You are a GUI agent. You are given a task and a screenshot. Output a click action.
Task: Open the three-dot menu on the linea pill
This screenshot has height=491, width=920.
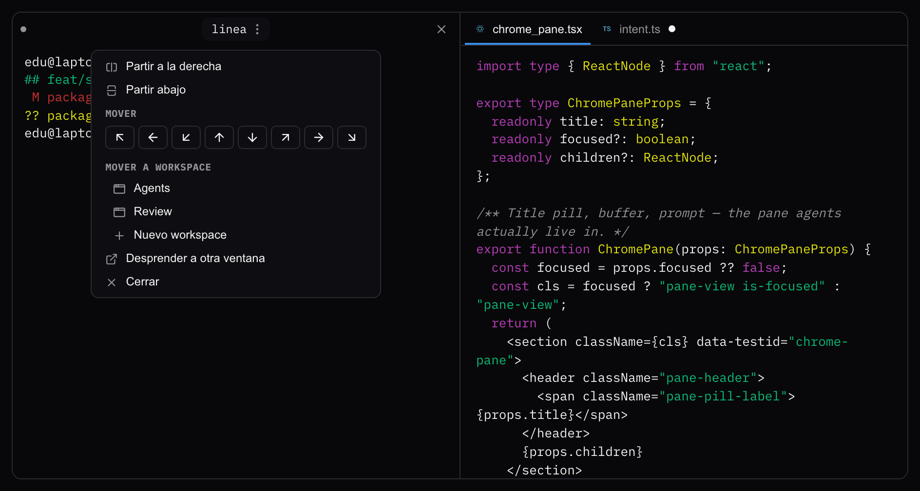point(257,29)
